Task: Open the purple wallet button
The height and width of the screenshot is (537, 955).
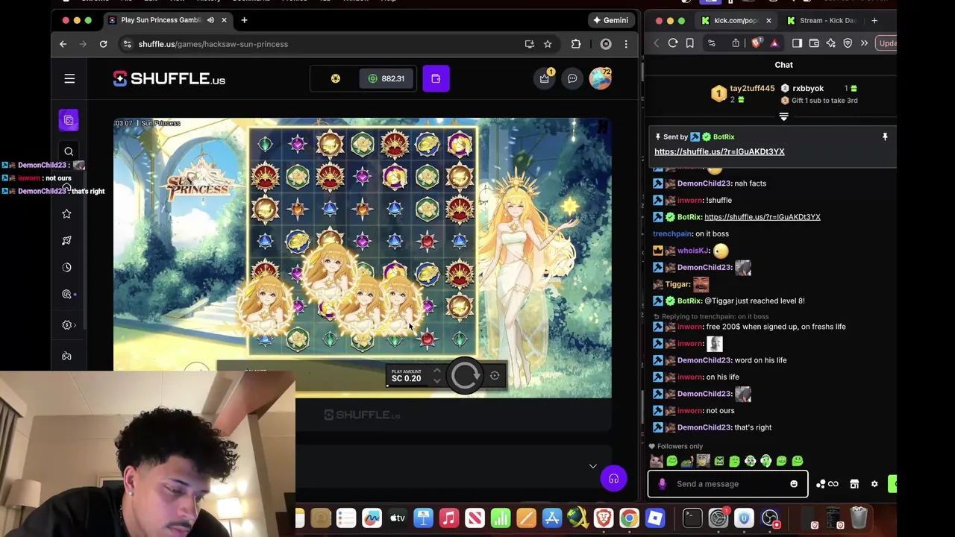Action: 436,78
